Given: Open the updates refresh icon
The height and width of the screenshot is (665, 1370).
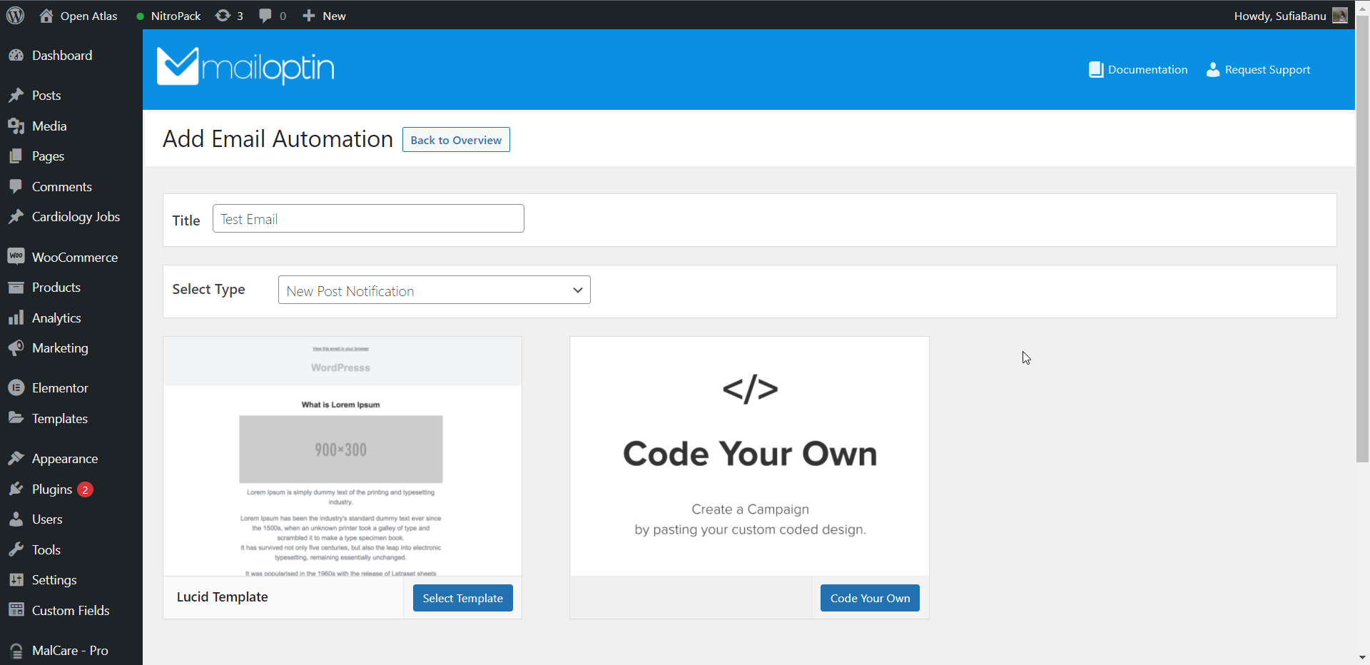Looking at the screenshot, I should click(223, 16).
